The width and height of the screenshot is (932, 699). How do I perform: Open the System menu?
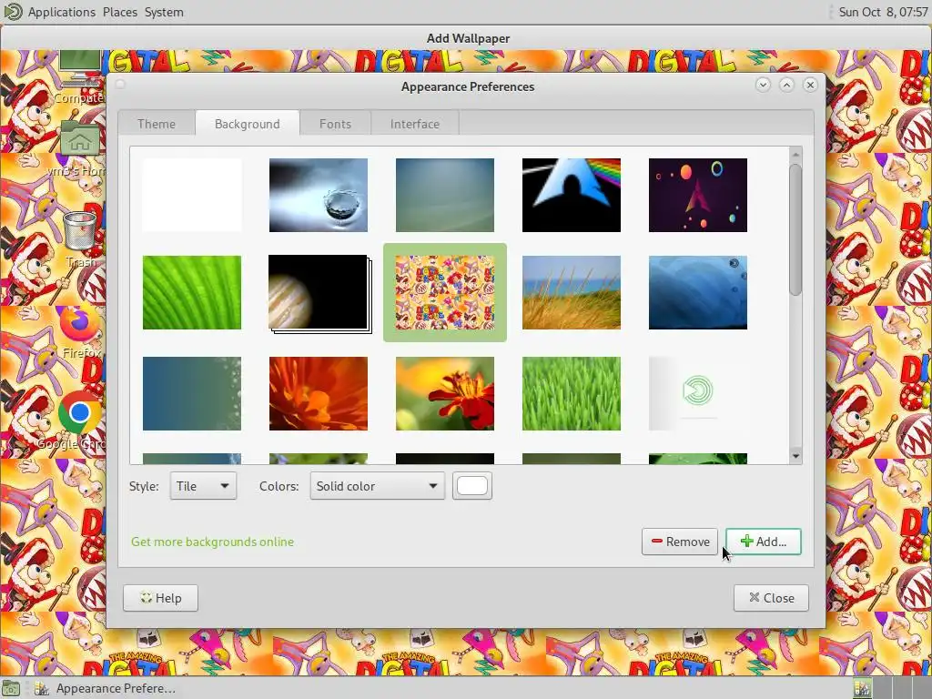pos(164,12)
